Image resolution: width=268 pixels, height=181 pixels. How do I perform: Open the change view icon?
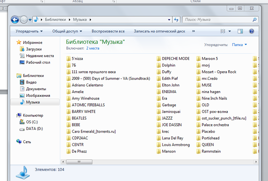click(223, 31)
